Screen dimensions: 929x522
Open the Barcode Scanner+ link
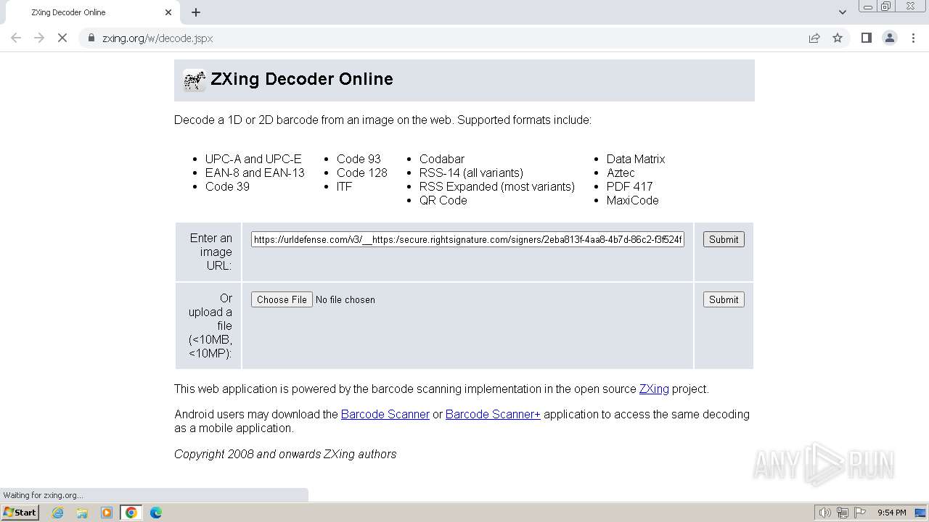493,414
